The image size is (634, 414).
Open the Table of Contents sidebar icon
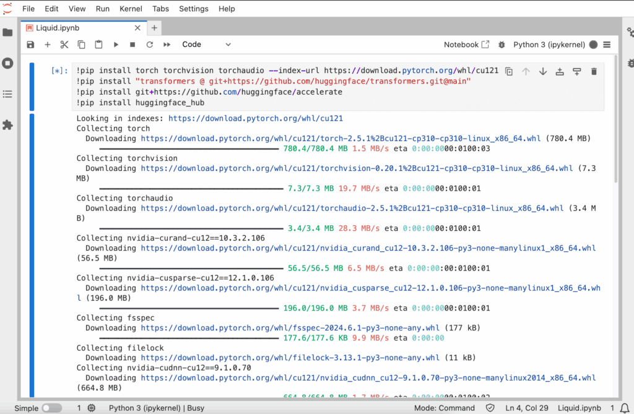(7, 94)
